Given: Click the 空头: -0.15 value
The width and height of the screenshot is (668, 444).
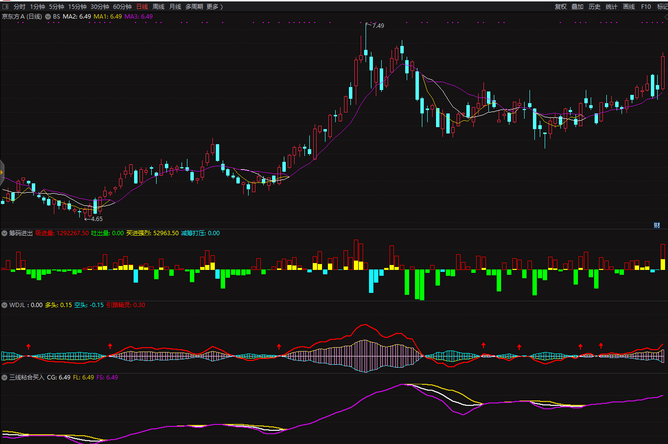Looking at the screenshot, I should click(89, 305).
